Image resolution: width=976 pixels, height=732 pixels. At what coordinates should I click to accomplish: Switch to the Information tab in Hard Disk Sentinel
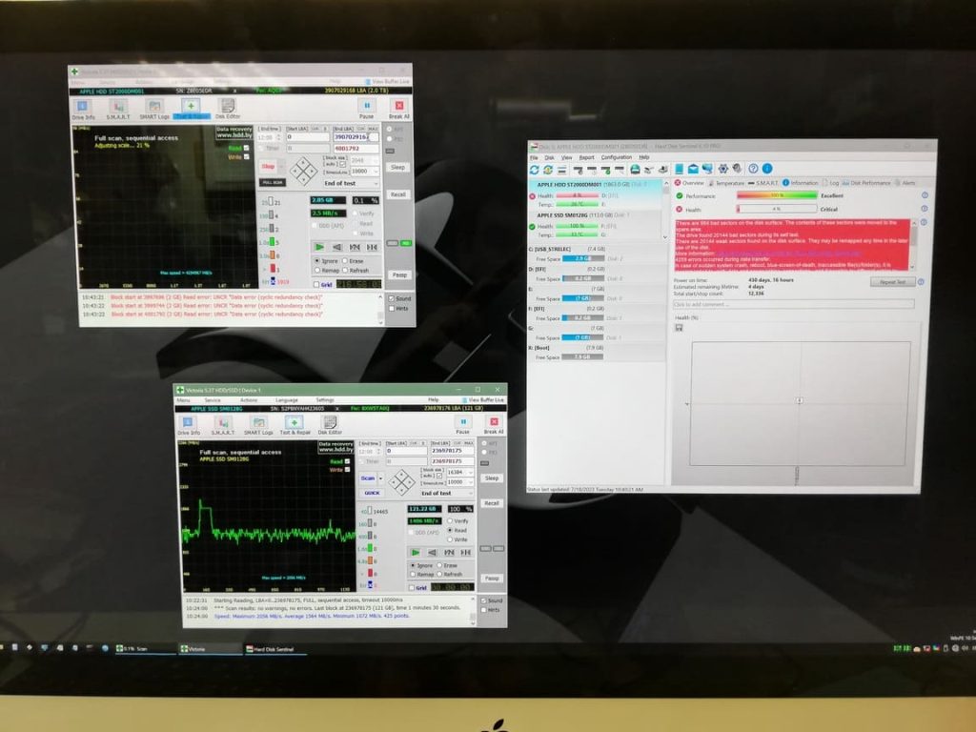800,183
